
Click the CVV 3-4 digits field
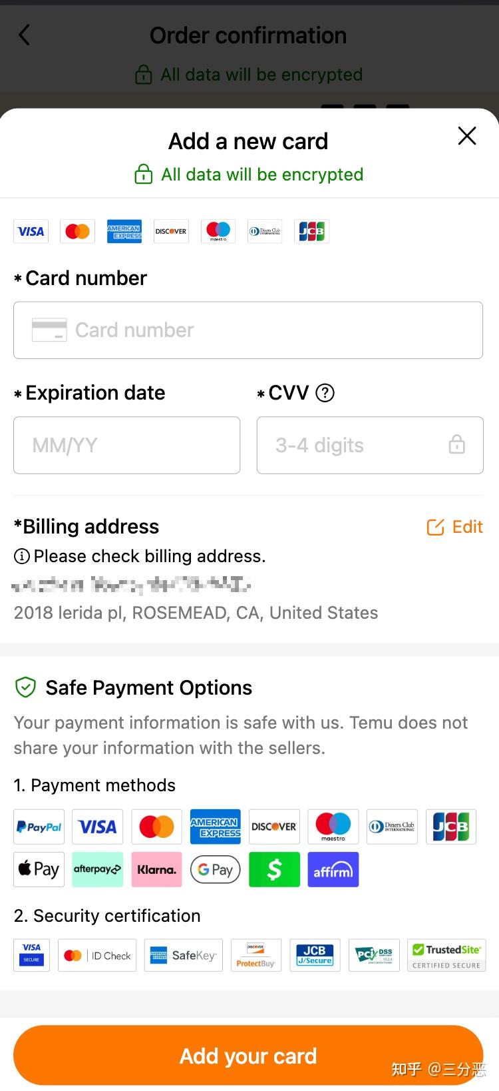tap(359, 445)
